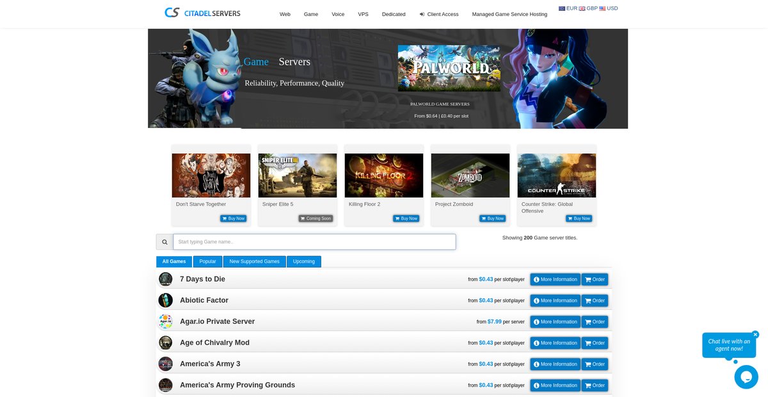Order America's Army 3 server

point(595,364)
